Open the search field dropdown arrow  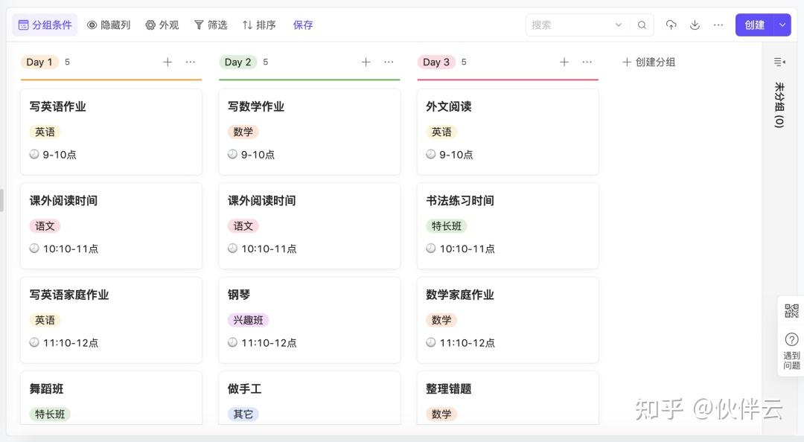click(618, 25)
